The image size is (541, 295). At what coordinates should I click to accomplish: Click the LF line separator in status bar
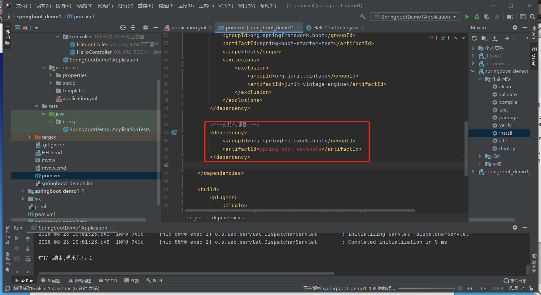483,288
